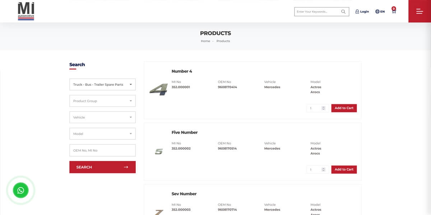Viewport: 431px width, 215px height.
Task: Open WhatsApp chat bubble
Action: click(21, 190)
